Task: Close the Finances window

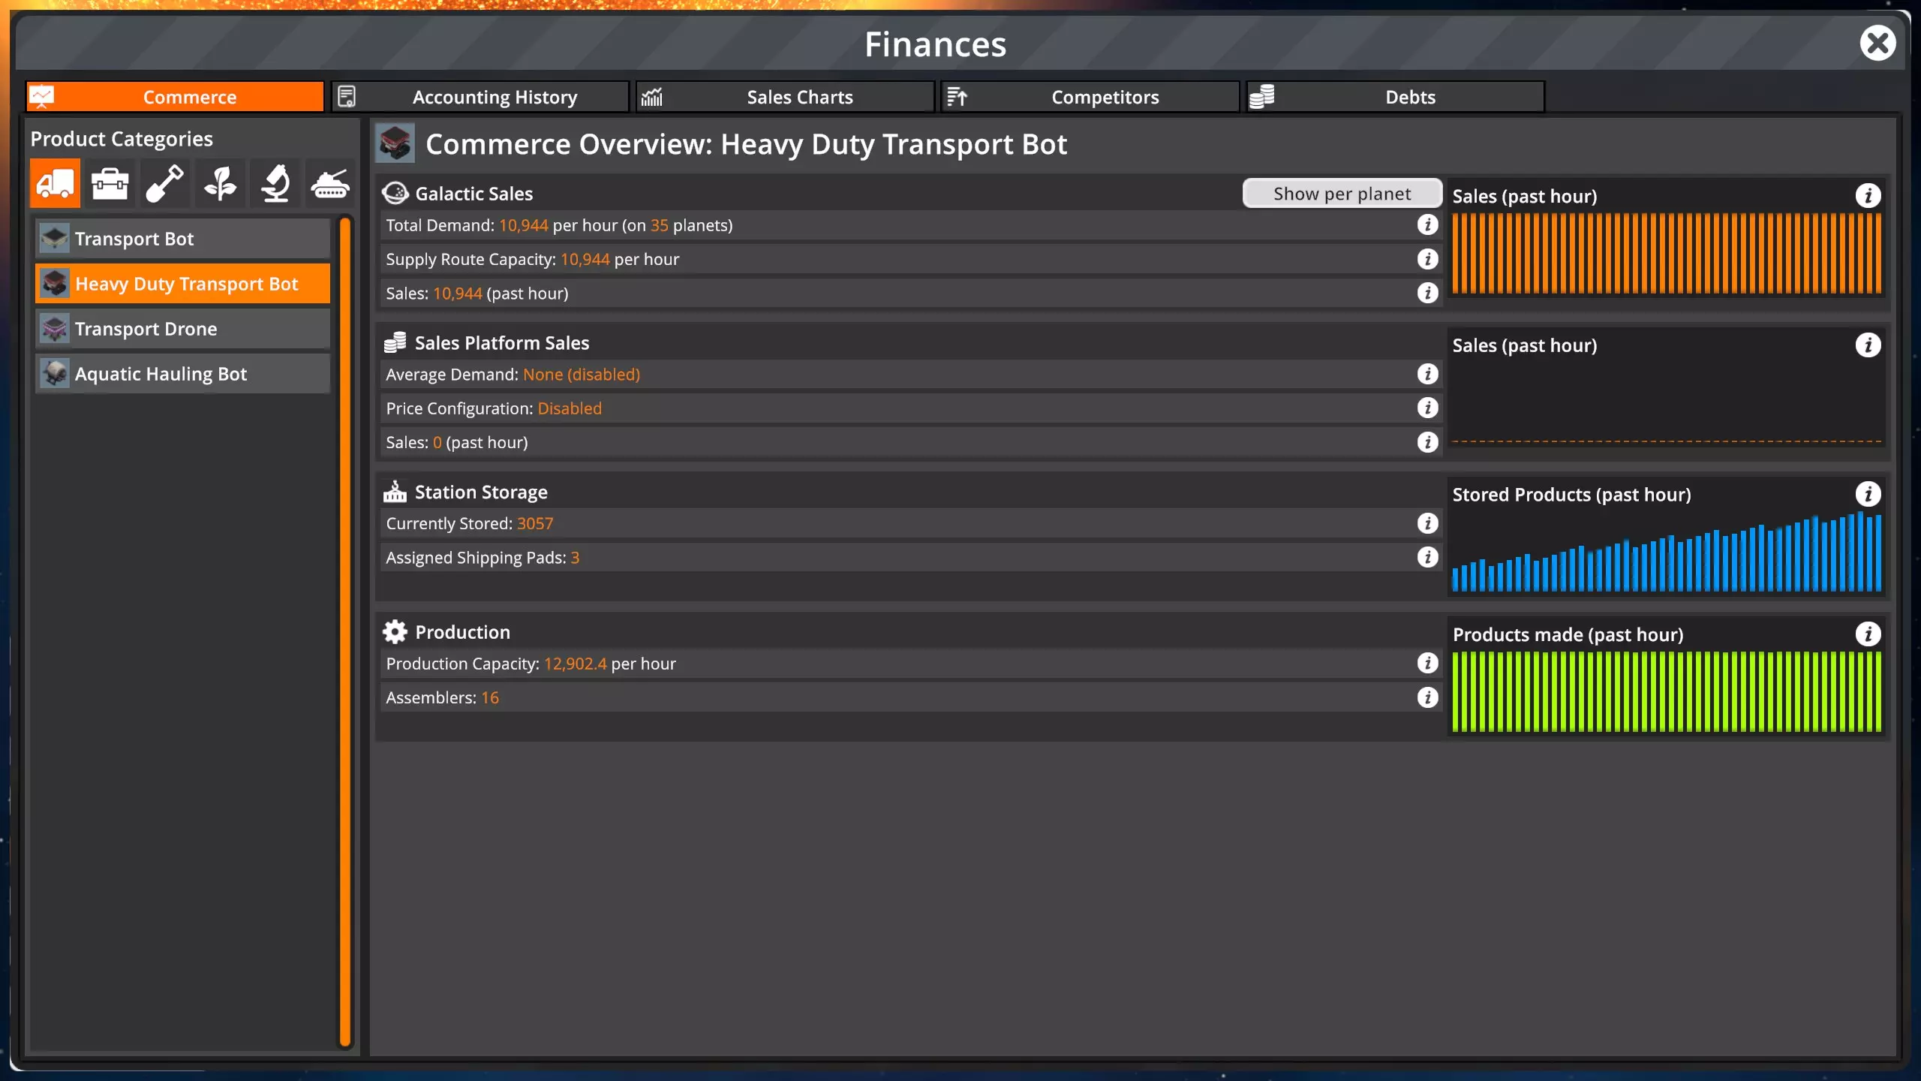Action: [1877, 44]
